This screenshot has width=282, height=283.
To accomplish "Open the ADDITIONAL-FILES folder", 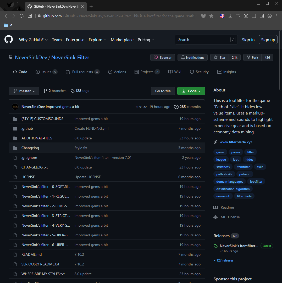I will tap(37, 138).
